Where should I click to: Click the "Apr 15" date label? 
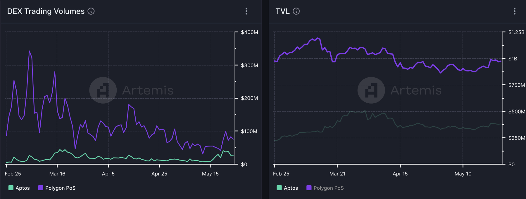pos(400,174)
